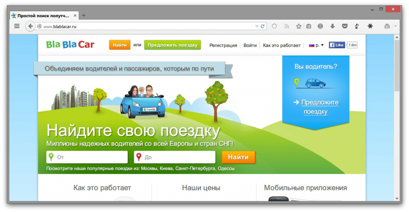
Task: Click the RSS feed subscribe icon
Action: (x=286, y=26)
